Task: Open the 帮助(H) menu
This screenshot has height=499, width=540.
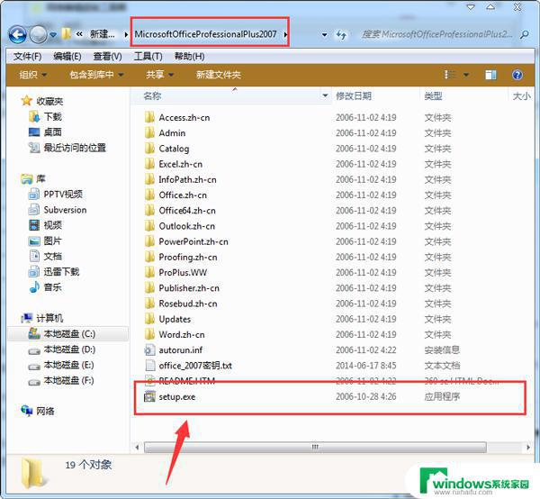Action: (x=189, y=56)
